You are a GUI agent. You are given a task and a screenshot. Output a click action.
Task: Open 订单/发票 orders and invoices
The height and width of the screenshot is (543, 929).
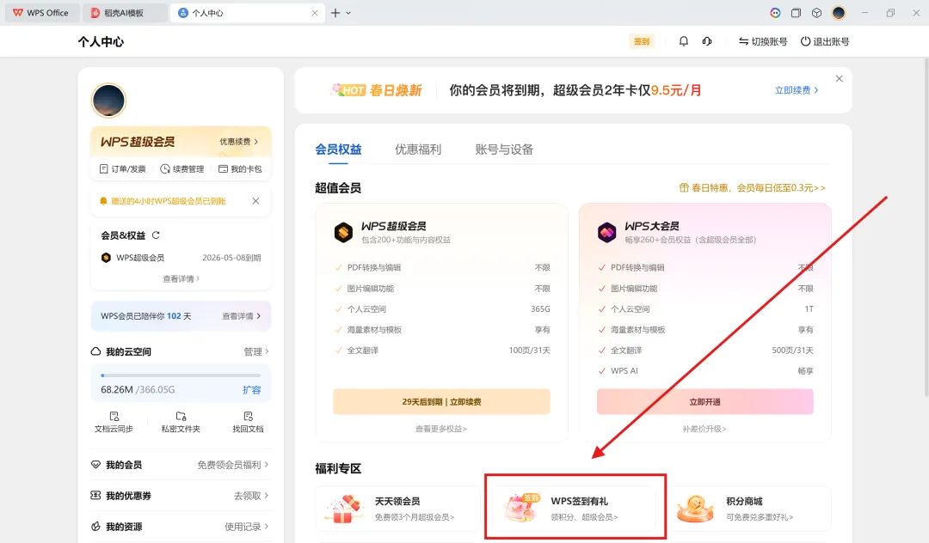click(123, 168)
